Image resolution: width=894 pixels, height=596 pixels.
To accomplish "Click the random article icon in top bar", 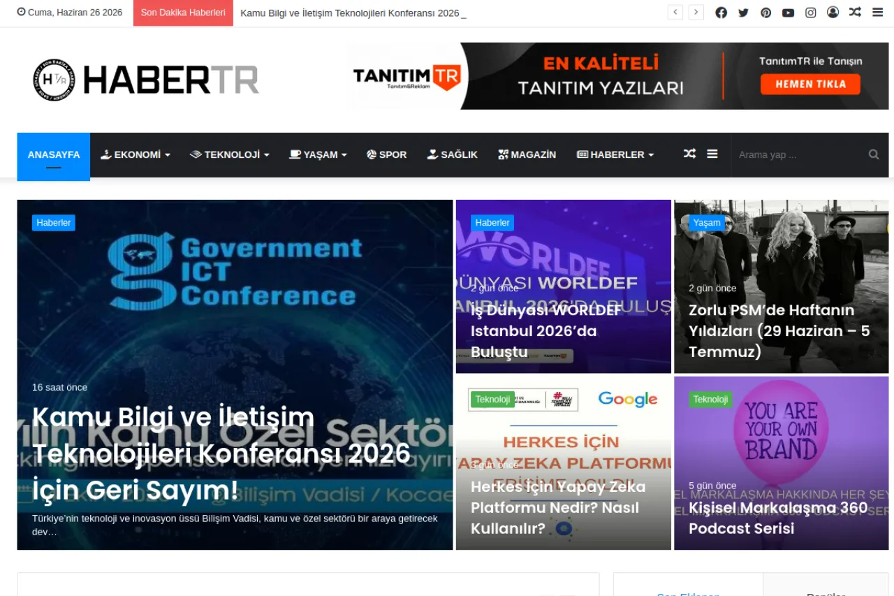I will [855, 13].
